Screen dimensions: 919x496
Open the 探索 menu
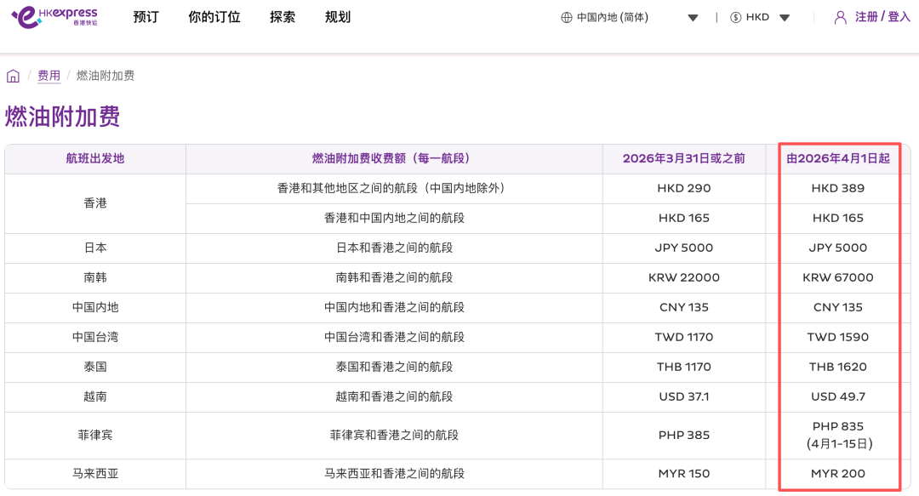click(x=283, y=17)
